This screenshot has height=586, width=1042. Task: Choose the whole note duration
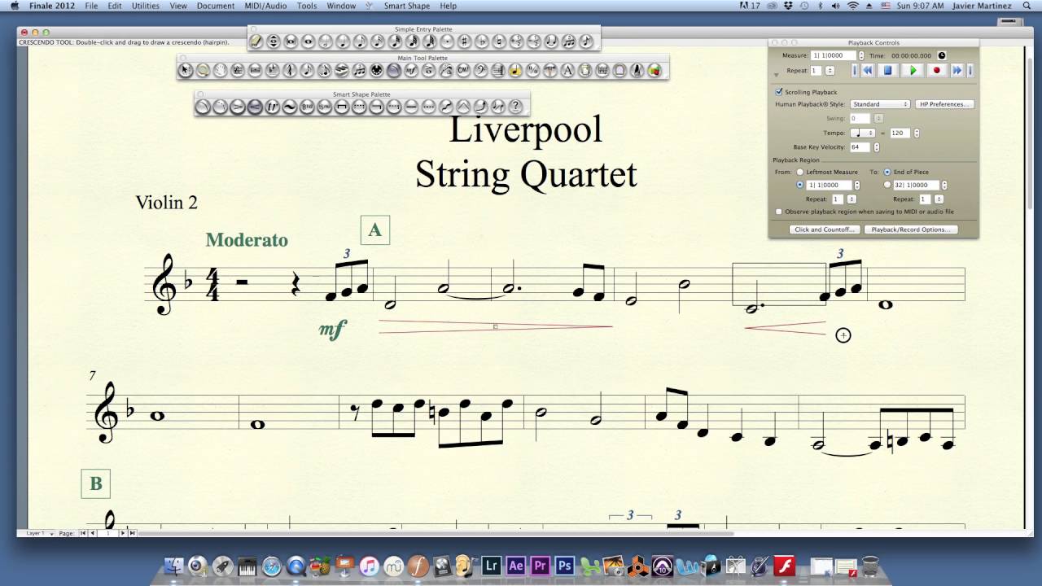(x=309, y=42)
